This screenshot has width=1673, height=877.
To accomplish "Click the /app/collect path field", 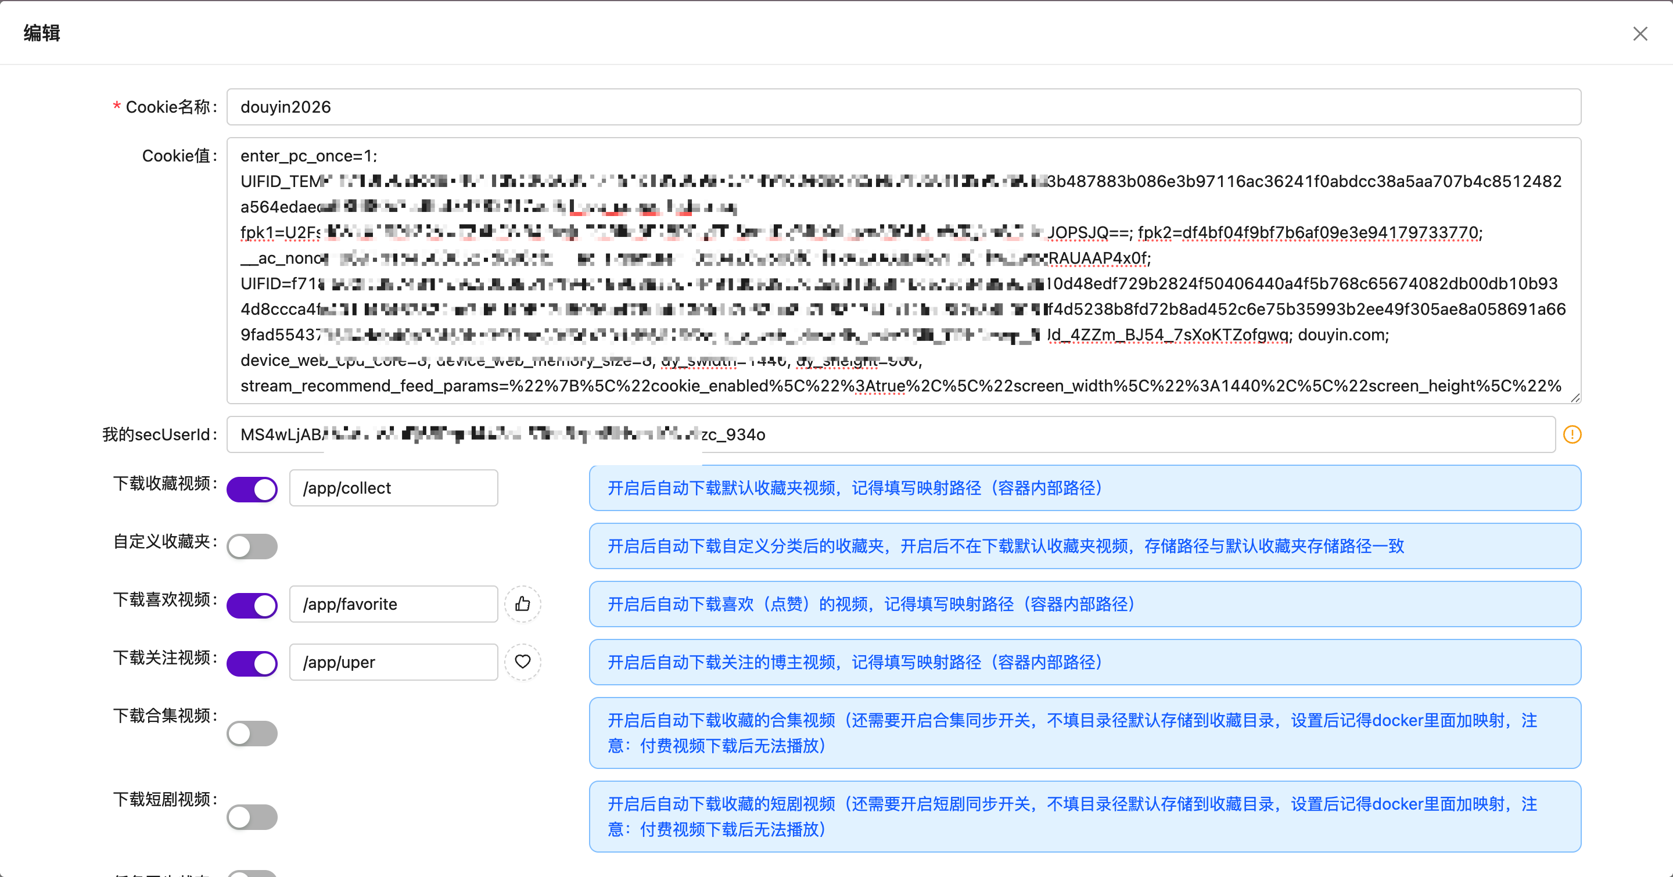I will click(394, 488).
